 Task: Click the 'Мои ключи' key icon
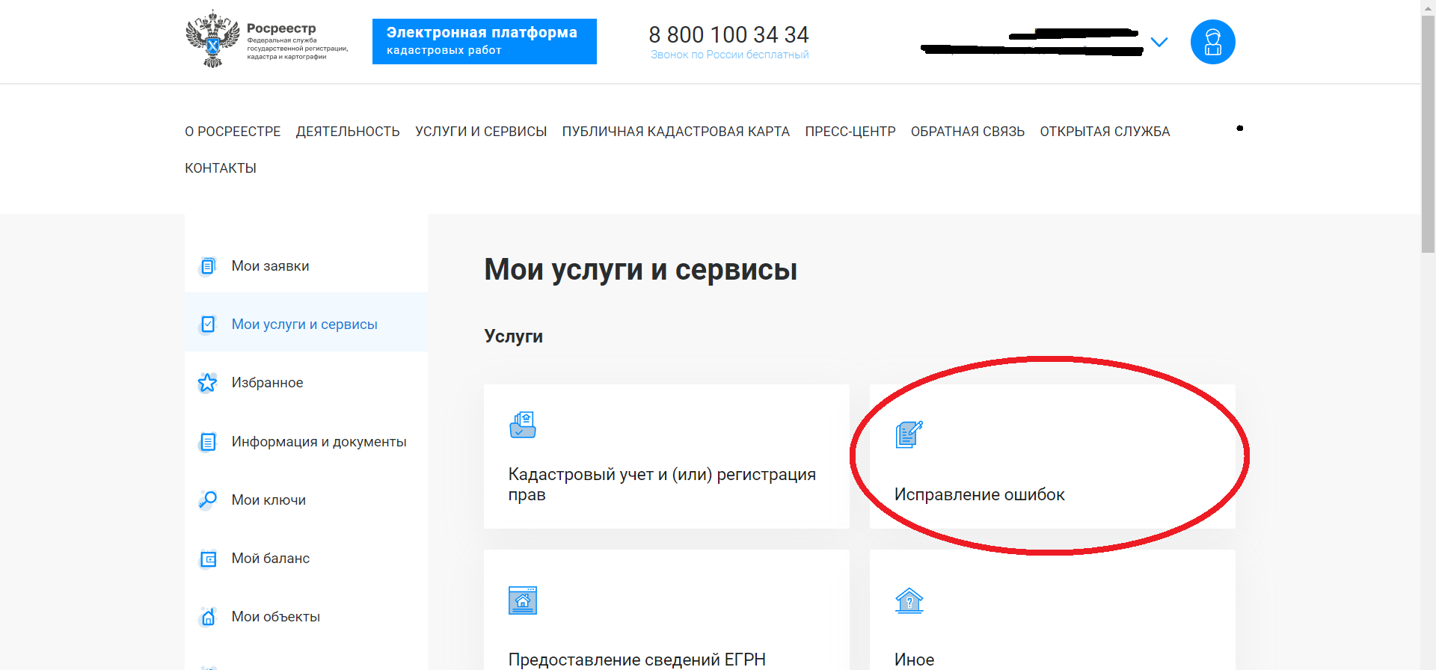pos(207,500)
